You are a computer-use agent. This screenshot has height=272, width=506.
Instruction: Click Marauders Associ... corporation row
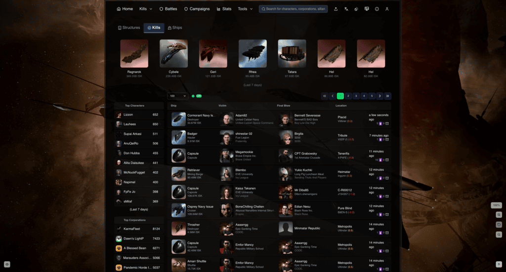pyautogui.click(x=139, y=258)
